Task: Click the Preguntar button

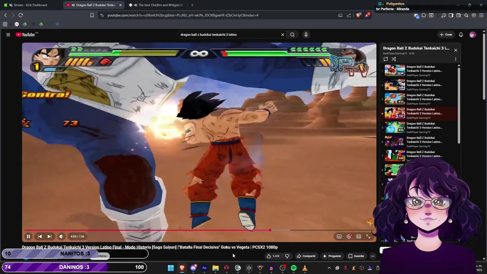Action: pyautogui.click(x=332, y=256)
